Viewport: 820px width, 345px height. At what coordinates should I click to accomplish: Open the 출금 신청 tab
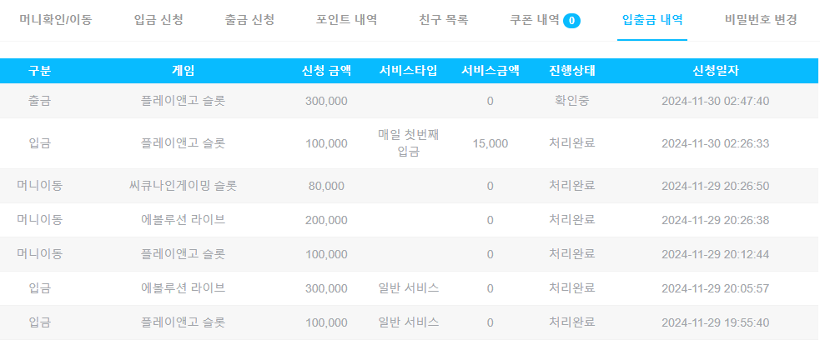coord(249,20)
